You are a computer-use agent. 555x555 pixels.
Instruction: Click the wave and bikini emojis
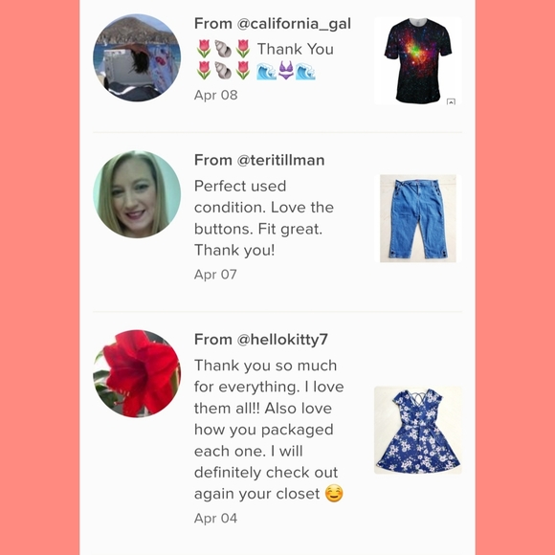(286, 71)
